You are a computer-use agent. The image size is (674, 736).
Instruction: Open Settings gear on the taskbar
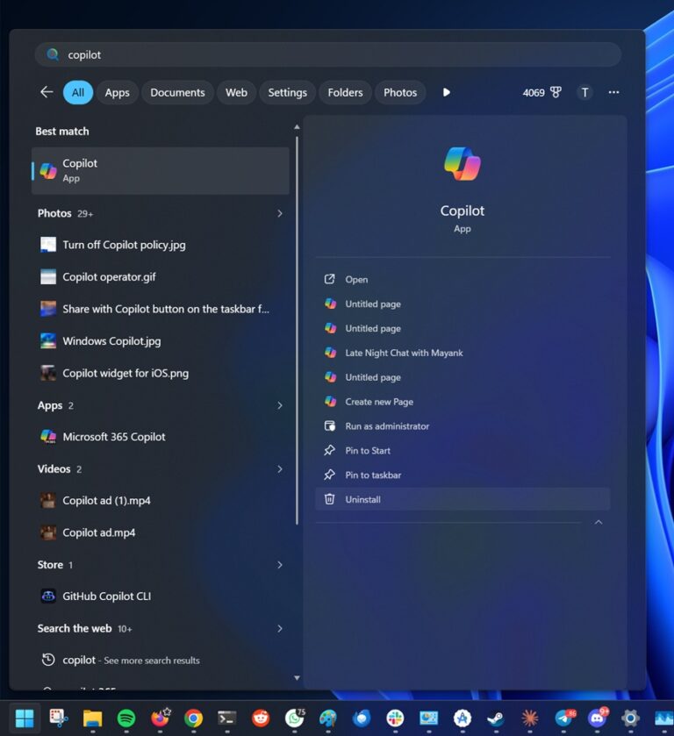click(x=630, y=718)
